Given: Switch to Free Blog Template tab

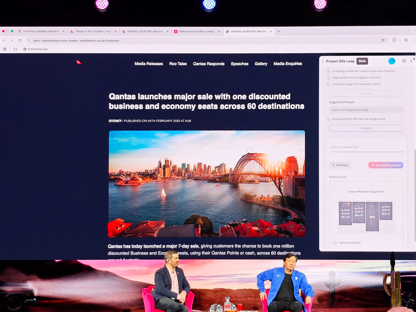Looking at the screenshot, I should [x=41, y=31].
